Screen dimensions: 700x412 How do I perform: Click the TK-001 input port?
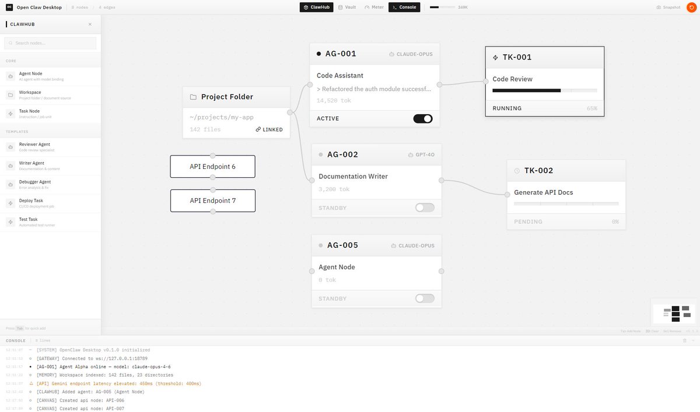point(486,81)
